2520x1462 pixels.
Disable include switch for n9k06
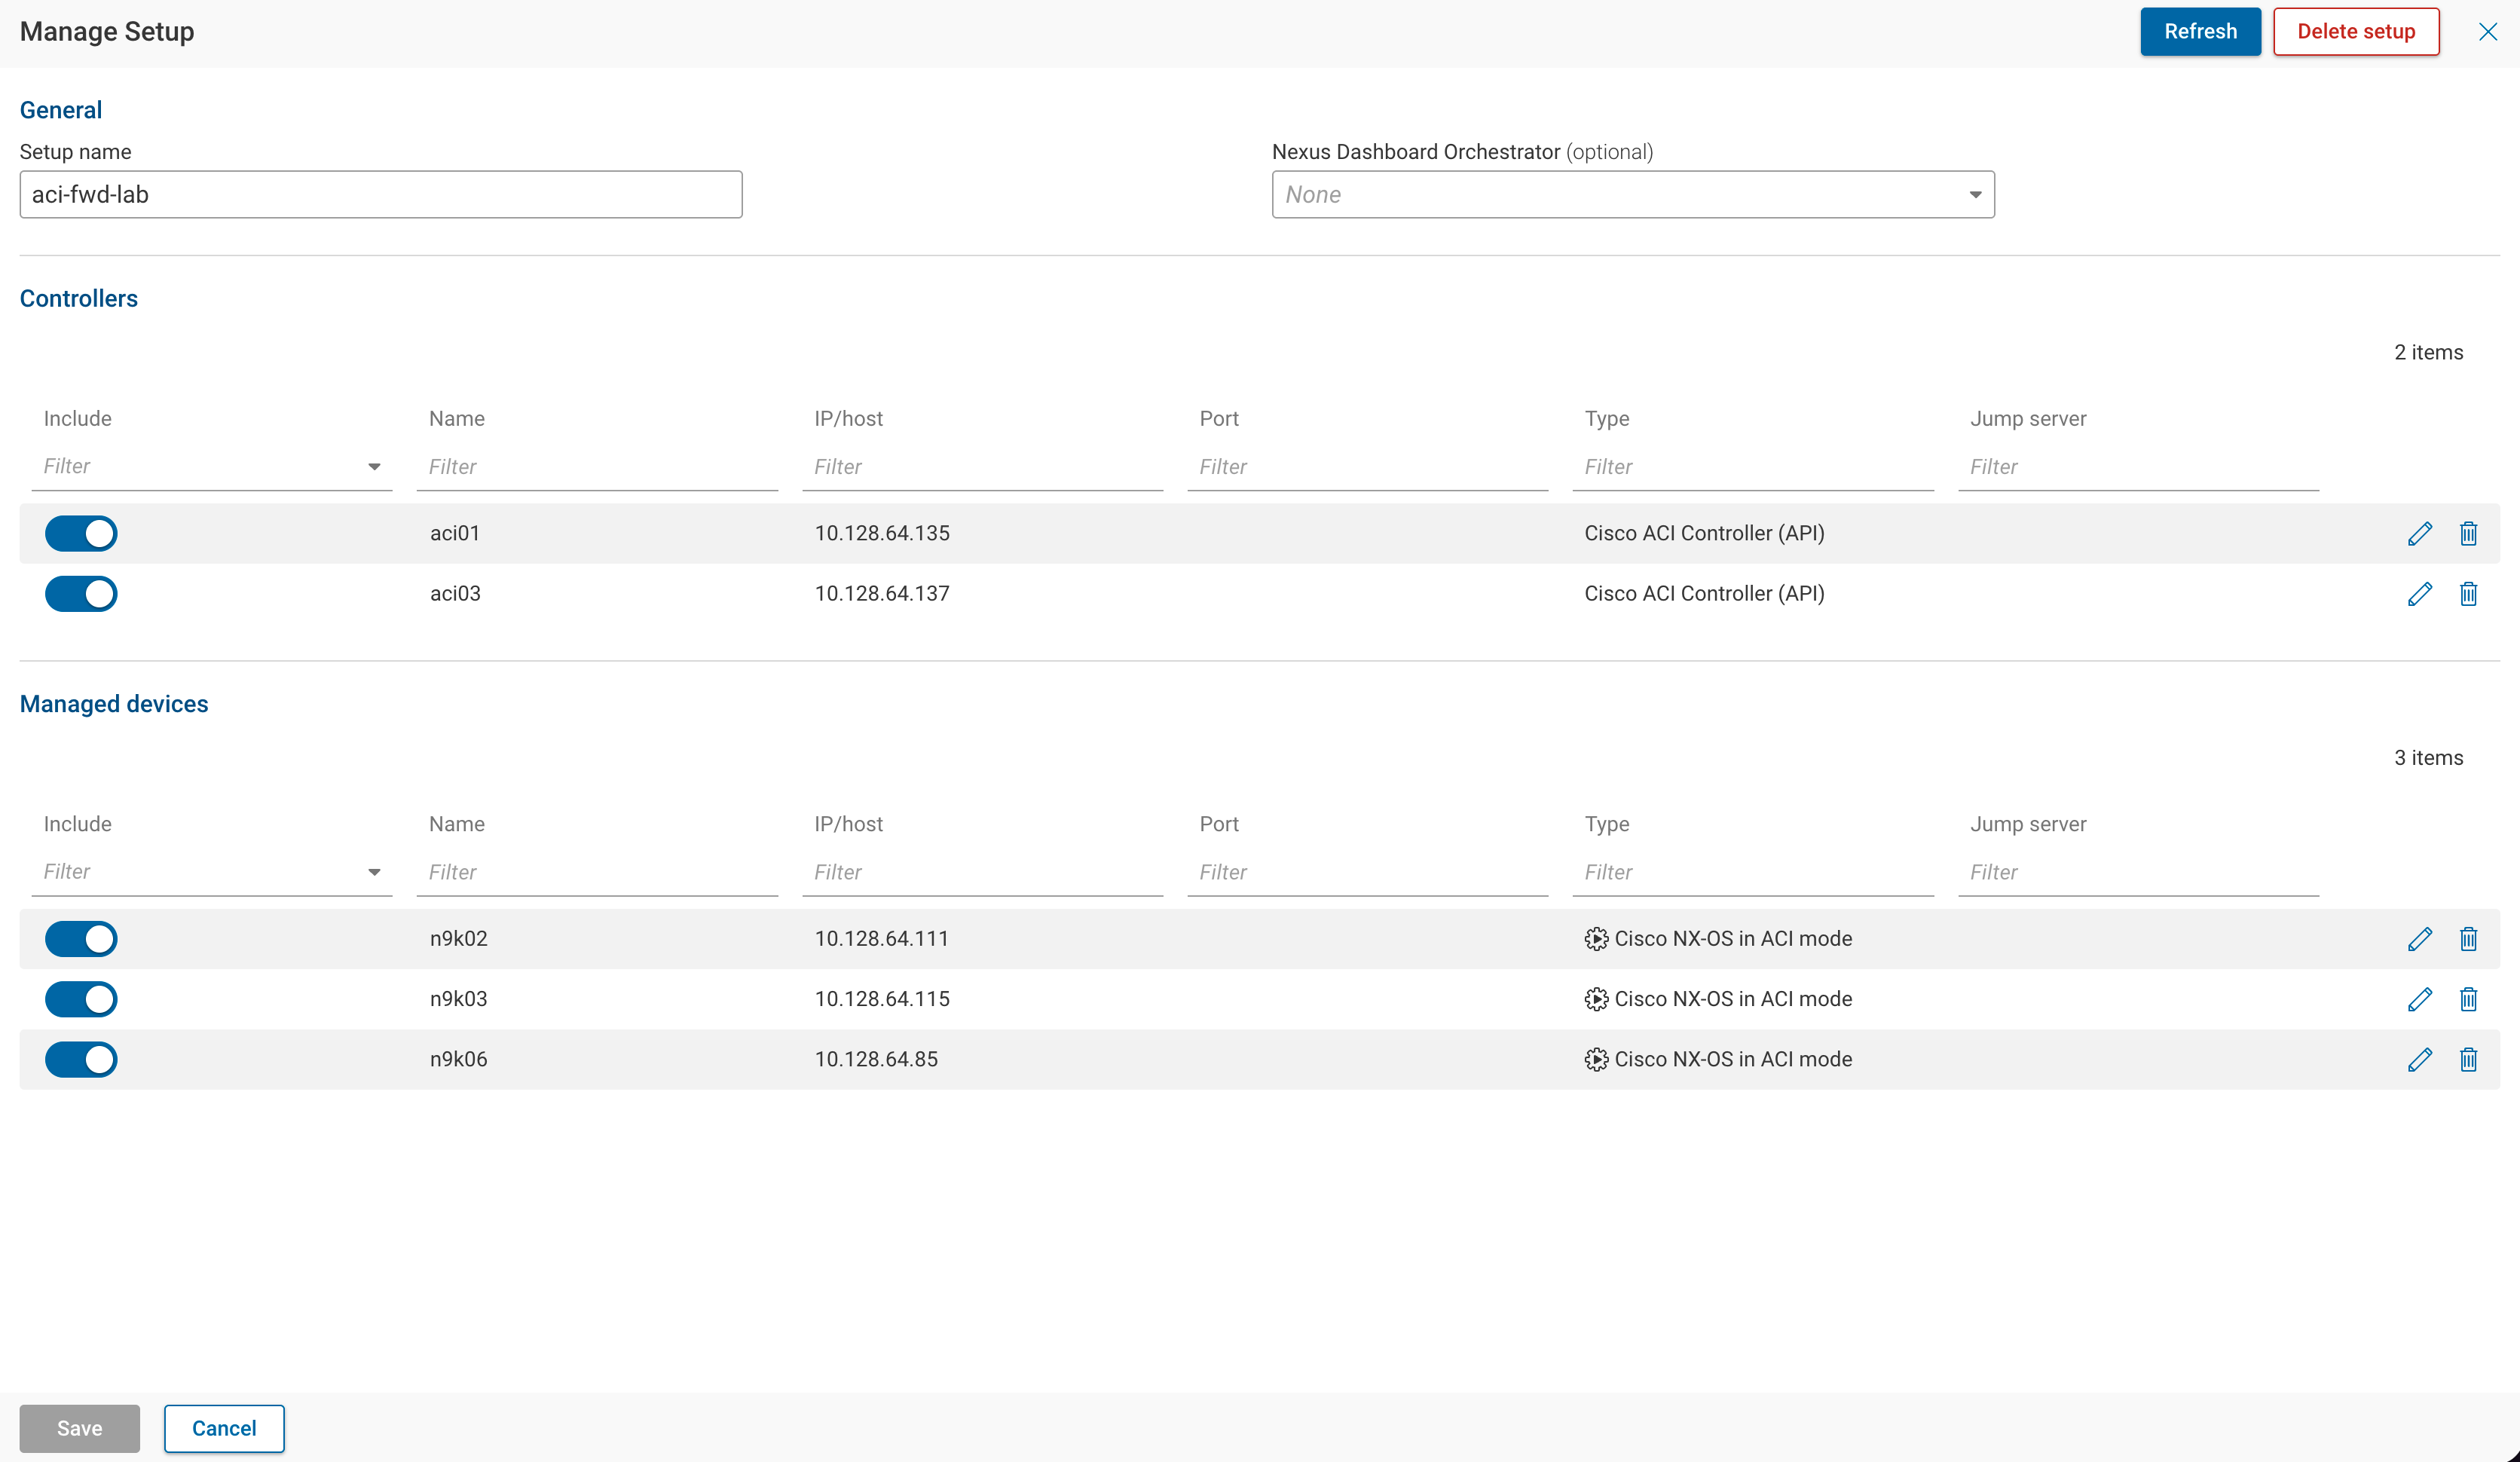pyautogui.click(x=81, y=1059)
